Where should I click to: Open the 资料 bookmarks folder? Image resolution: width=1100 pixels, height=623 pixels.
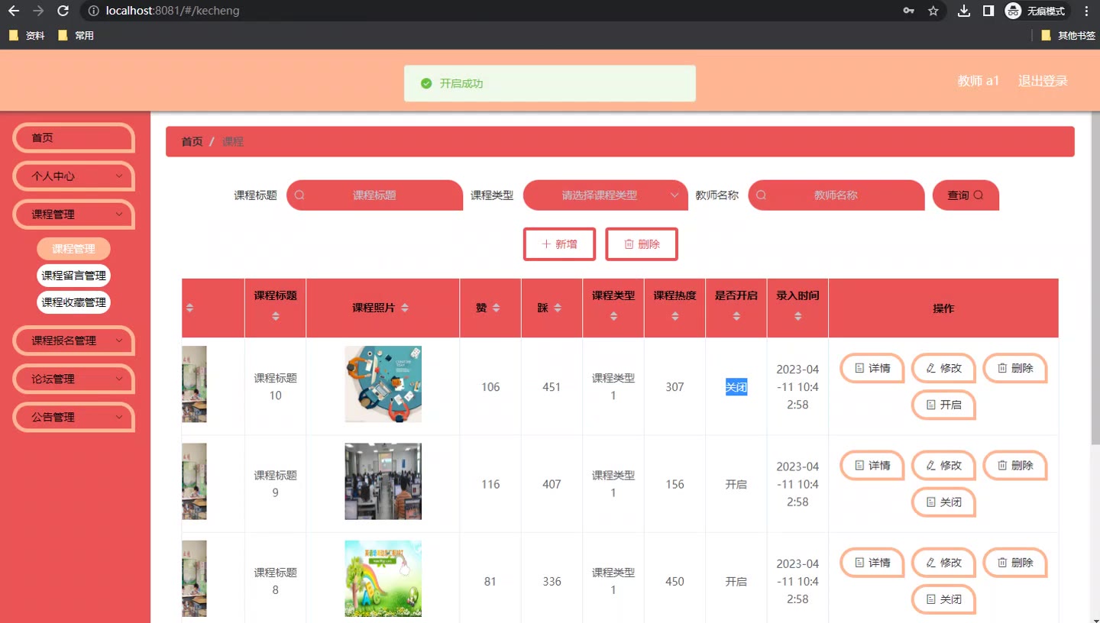pyautogui.click(x=27, y=35)
